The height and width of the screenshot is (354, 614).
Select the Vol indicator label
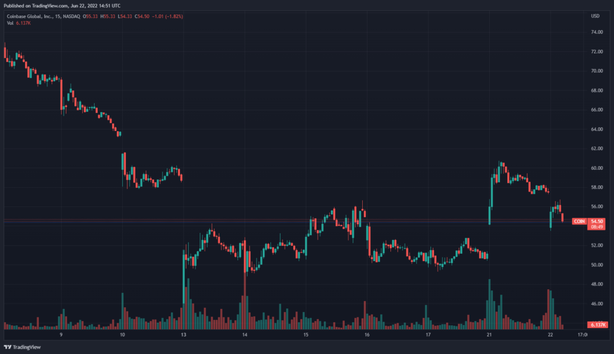pyautogui.click(x=11, y=23)
